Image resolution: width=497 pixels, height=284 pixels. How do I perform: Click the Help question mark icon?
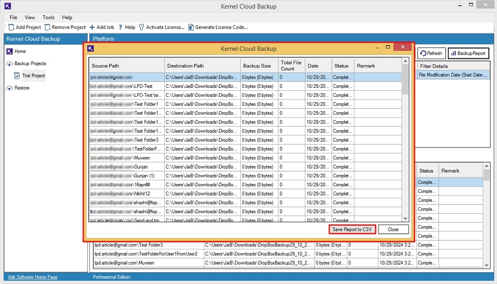pos(120,28)
